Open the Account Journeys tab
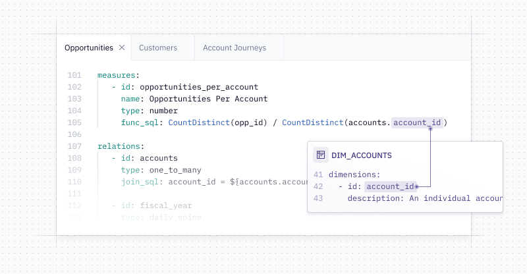Image resolution: width=527 pixels, height=274 pixels. pyautogui.click(x=235, y=47)
